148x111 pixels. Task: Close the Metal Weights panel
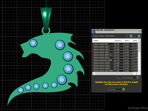click(140, 31)
